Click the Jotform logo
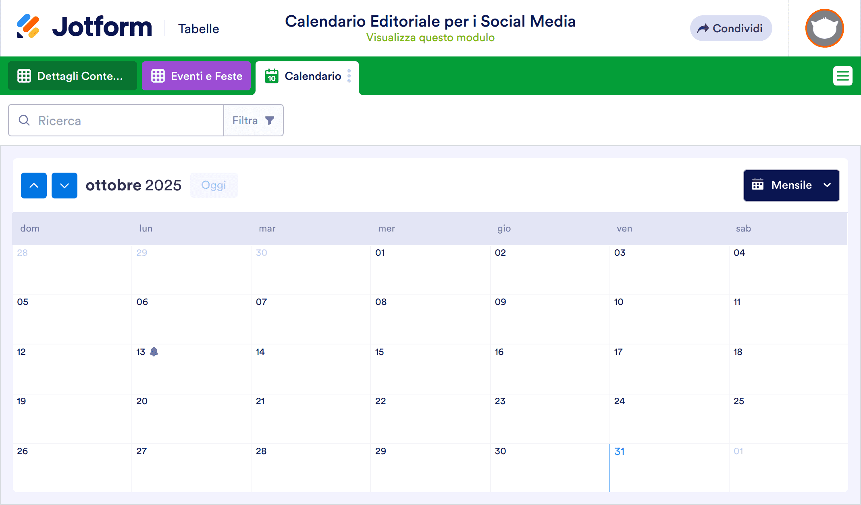This screenshot has width=861, height=505. pos(85,27)
